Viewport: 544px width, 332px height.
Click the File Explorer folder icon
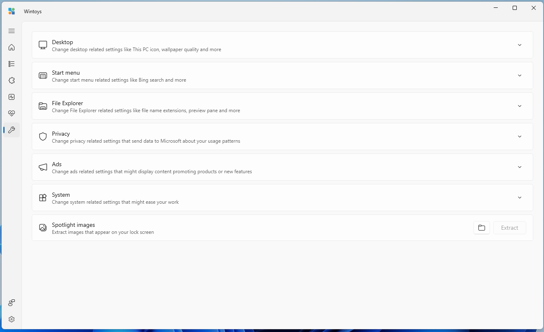(x=43, y=106)
